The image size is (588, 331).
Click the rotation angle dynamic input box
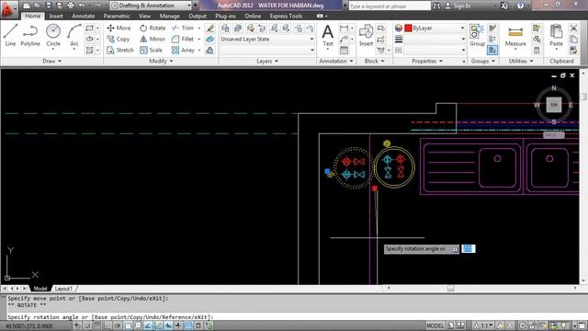click(468, 249)
